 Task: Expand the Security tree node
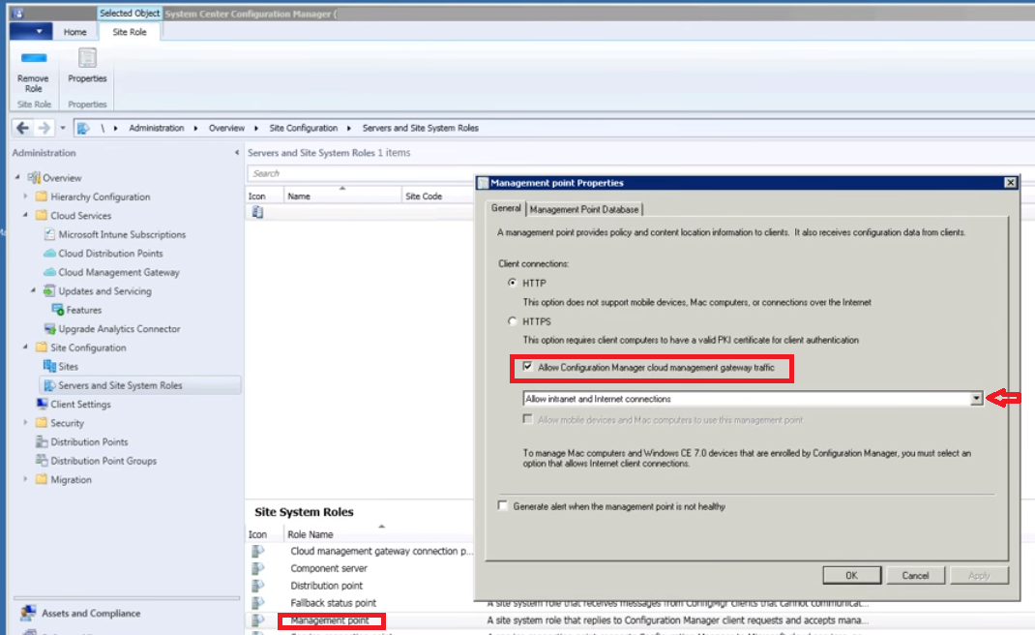tap(25, 423)
